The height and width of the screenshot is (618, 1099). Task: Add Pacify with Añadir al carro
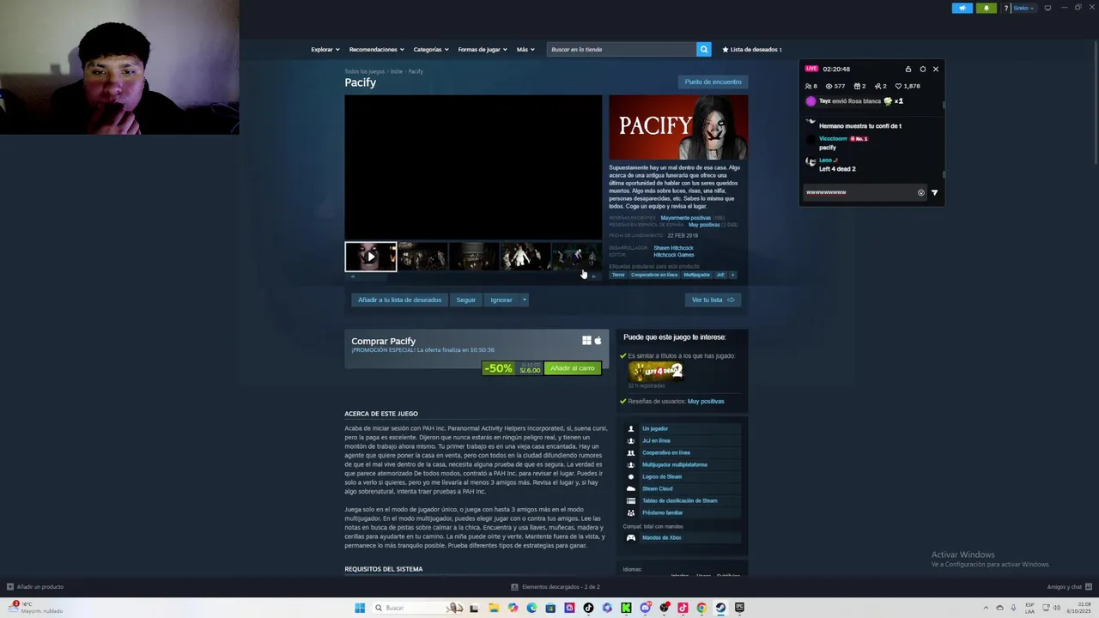[572, 368]
